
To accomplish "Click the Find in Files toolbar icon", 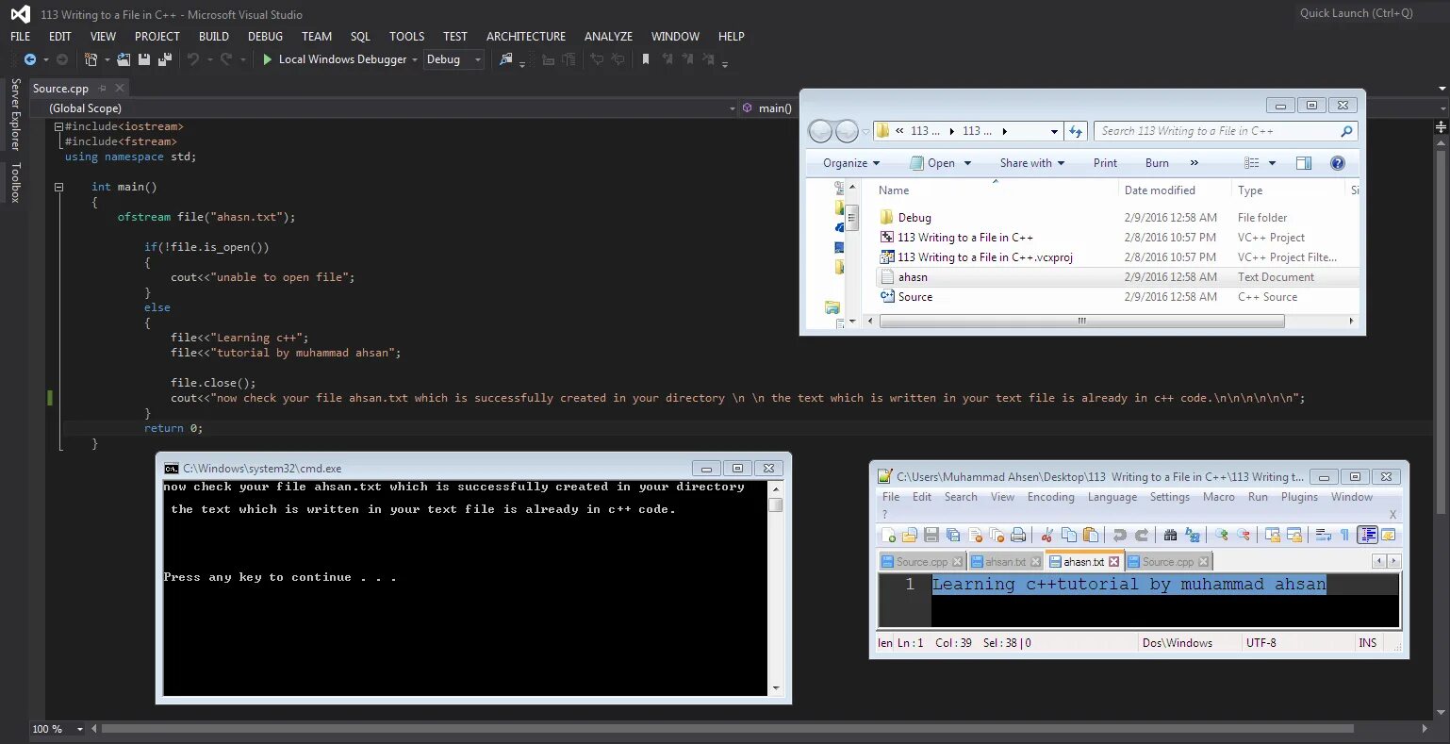I will (x=506, y=59).
